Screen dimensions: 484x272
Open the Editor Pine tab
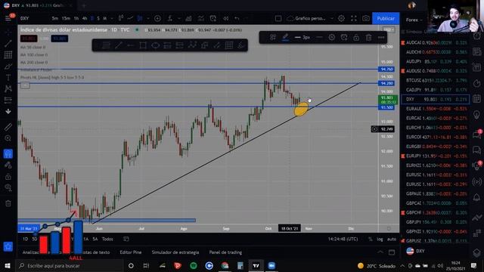pos(131,252)
